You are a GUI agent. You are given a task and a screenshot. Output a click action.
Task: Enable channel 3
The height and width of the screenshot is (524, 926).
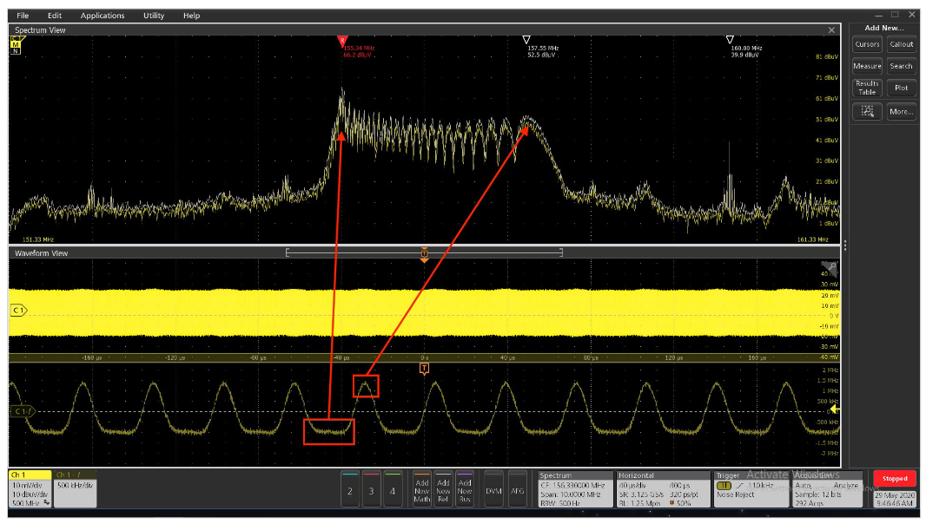point(370,488)
